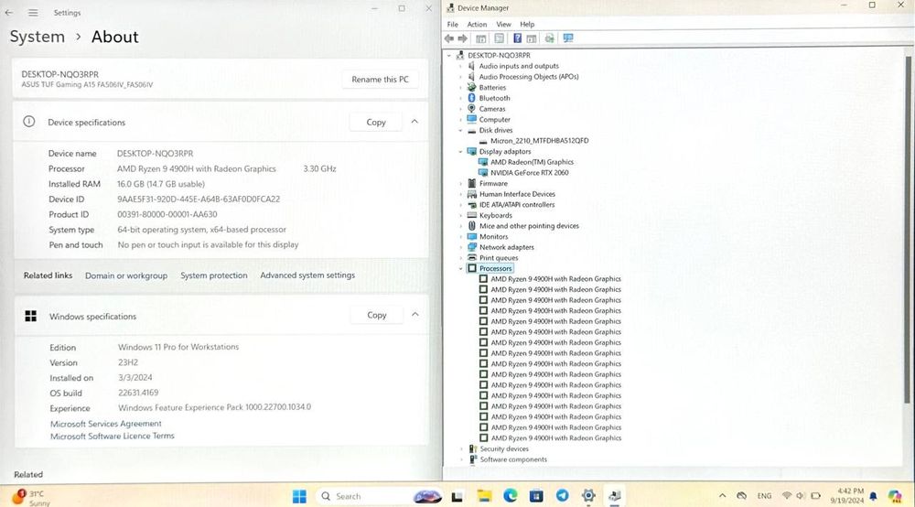915x507 pixels.
Task: Open the File menu in Device Manager
Action: (x=452, y=25)
